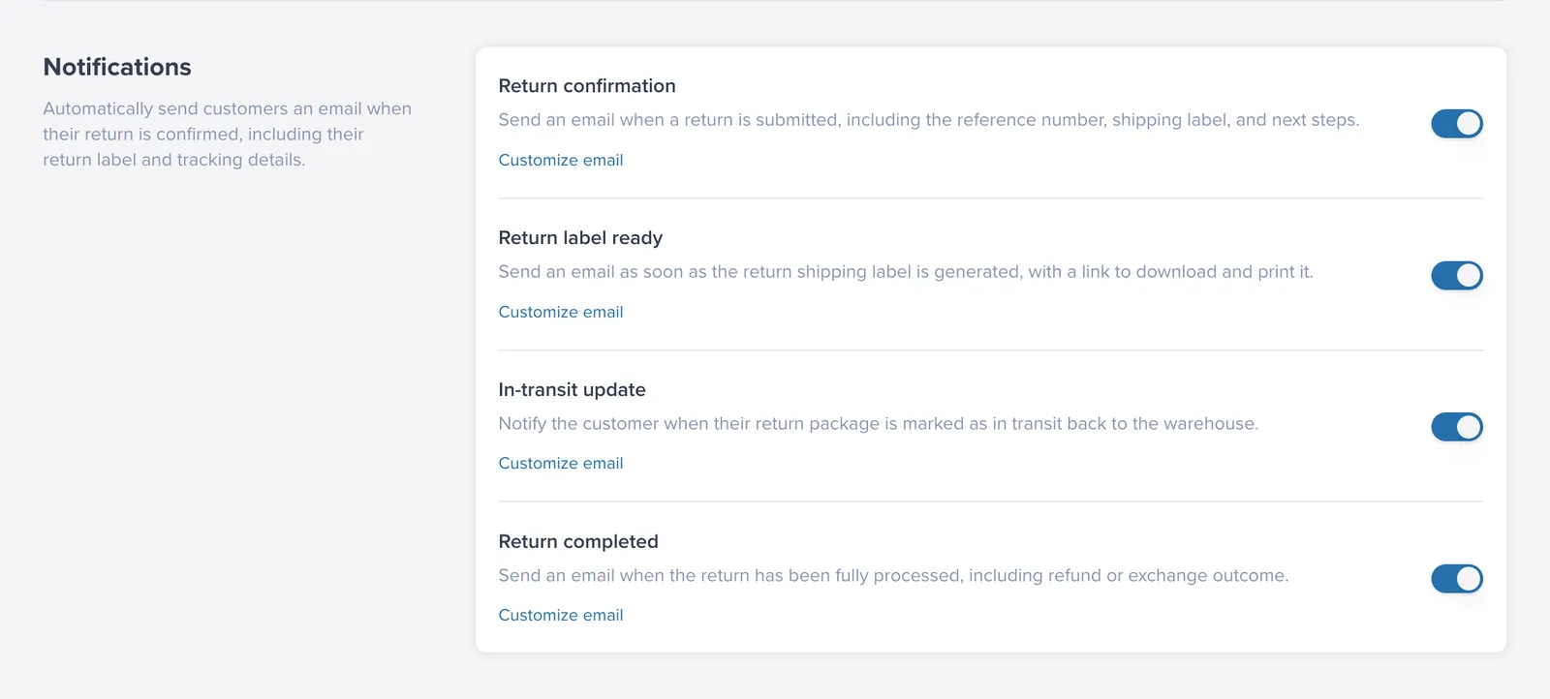This screenshot has width=1550, height=699.
Task: Click text 'Notify the customer when their return package'
Action: (879, 424)
